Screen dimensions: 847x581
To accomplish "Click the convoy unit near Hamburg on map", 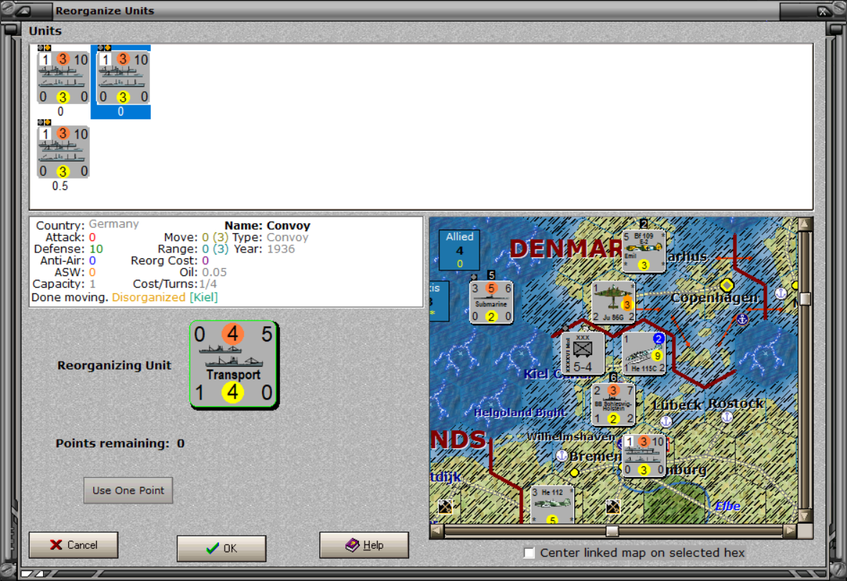I will tap(643, 455).
